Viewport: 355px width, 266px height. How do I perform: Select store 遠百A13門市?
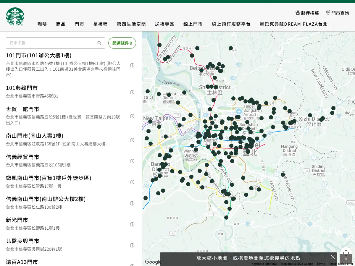coord(22,262)
